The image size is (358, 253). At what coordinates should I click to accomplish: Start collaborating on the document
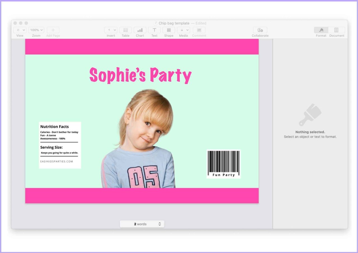coord(260,30)
